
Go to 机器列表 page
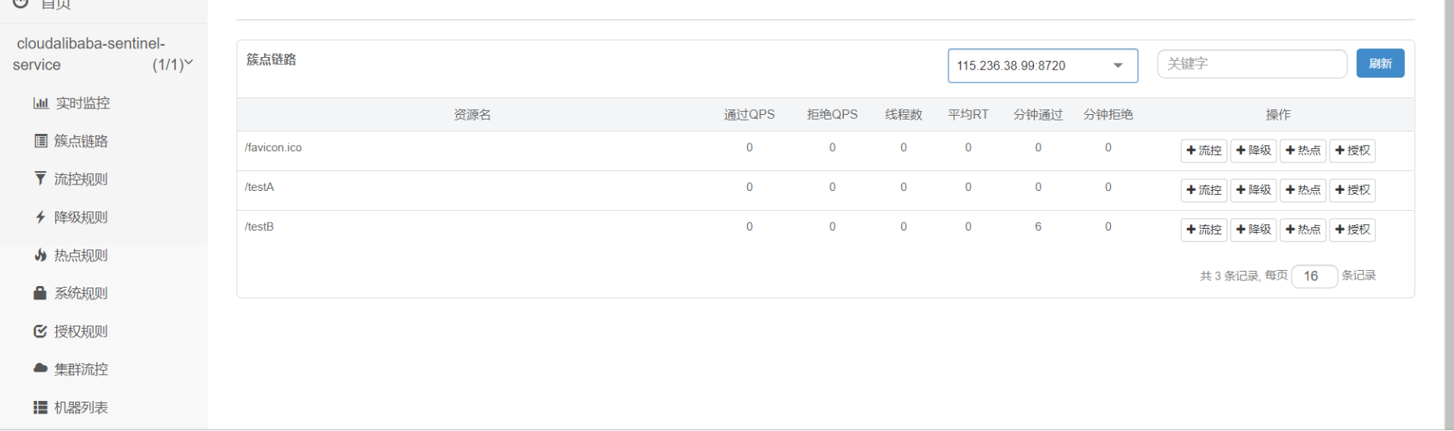[80, 407]
